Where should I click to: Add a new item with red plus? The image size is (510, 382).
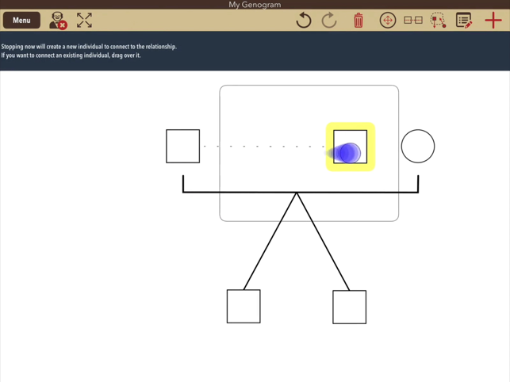pos(493,20)
